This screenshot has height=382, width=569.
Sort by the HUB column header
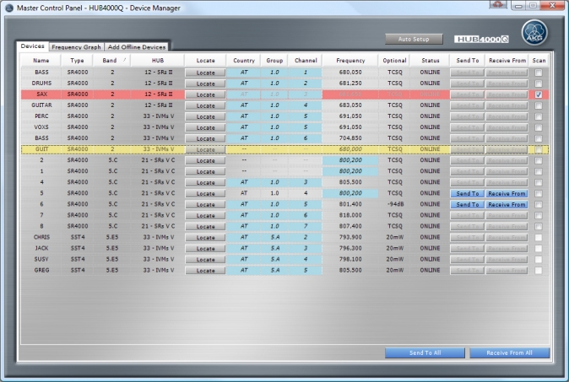coord(158,61)
